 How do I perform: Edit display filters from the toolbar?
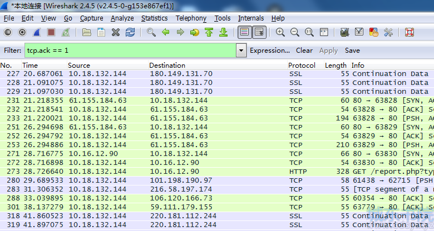tap(359, 32)
